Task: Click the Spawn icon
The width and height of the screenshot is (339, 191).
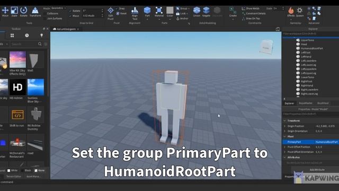Action: pos(300,10)
